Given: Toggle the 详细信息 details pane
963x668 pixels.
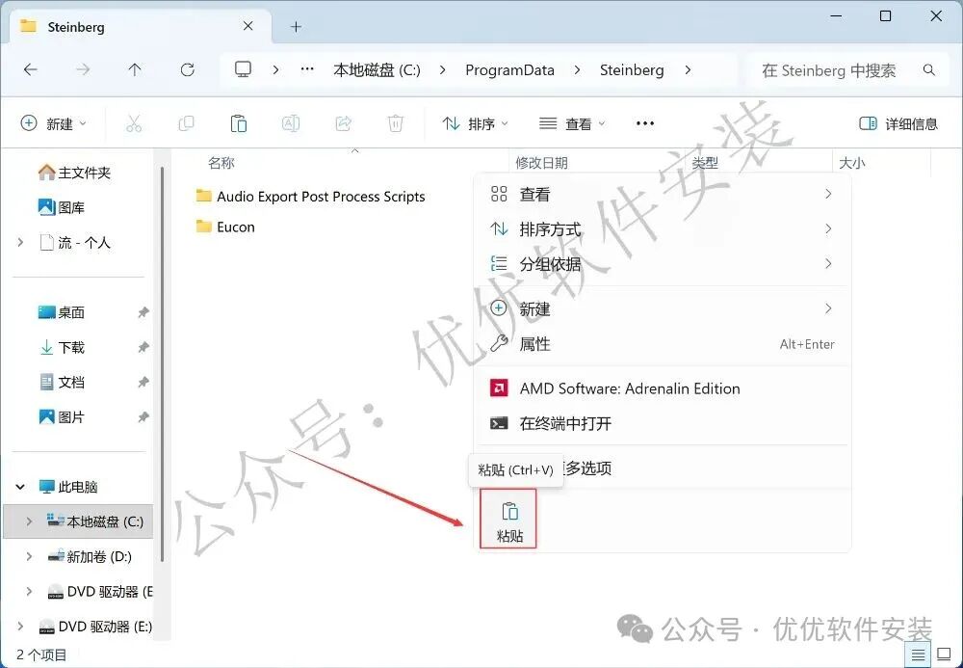Looking at the screenshot, I should coord(898,124).
